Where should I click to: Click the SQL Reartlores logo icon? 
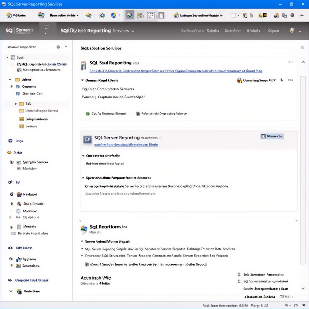[x=84, y=229]
